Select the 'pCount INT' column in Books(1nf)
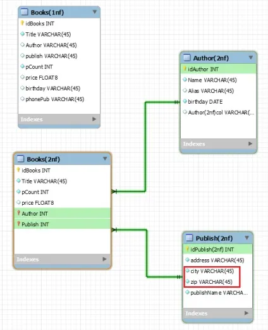Viewport: 268px width, 330px height. coord(39,67)
